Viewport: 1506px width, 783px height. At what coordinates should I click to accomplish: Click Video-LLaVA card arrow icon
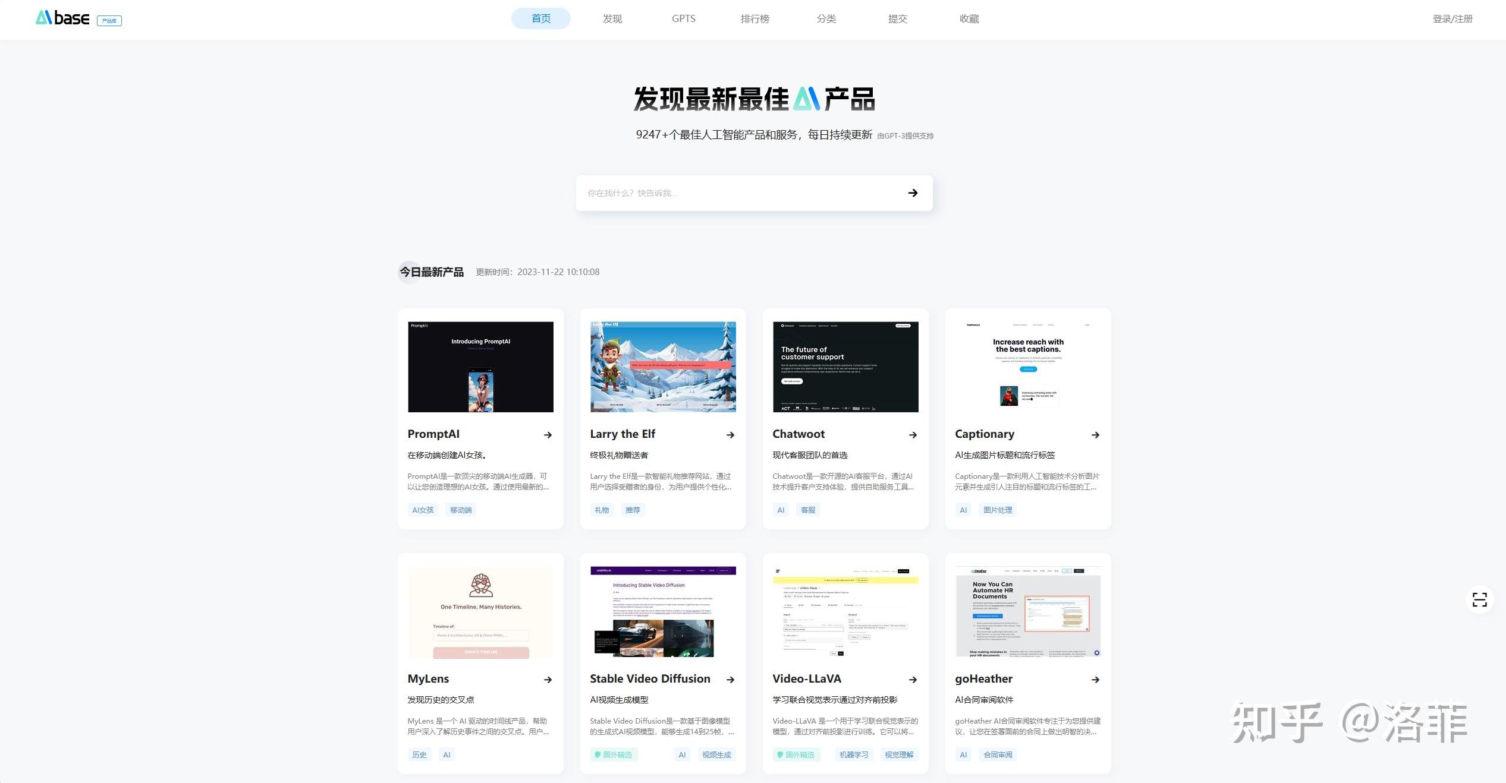pyautogui.click(x=913, y=680)
